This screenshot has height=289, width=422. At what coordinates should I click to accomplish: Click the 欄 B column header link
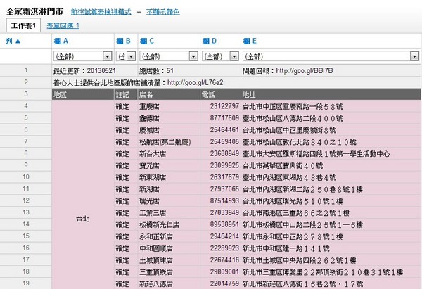coord(123,41)
